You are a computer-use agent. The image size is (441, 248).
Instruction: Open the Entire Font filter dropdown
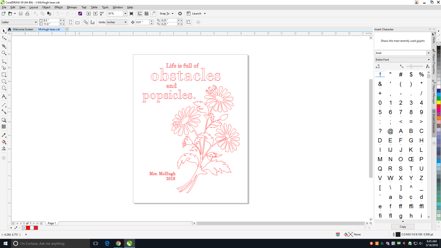428,60
